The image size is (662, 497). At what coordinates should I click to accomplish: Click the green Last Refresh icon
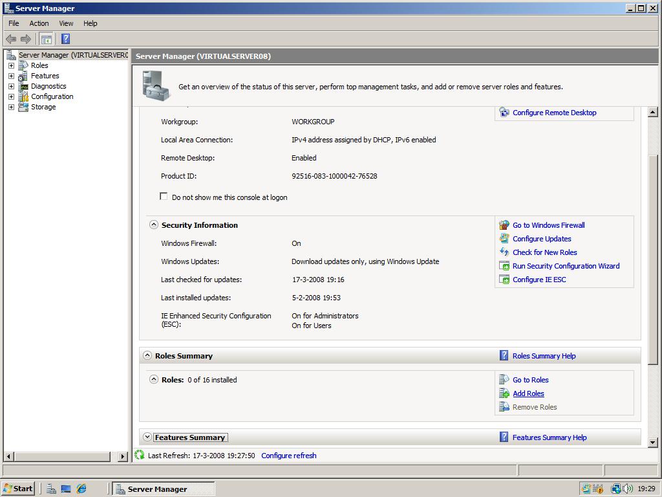[x=140, y=455]
